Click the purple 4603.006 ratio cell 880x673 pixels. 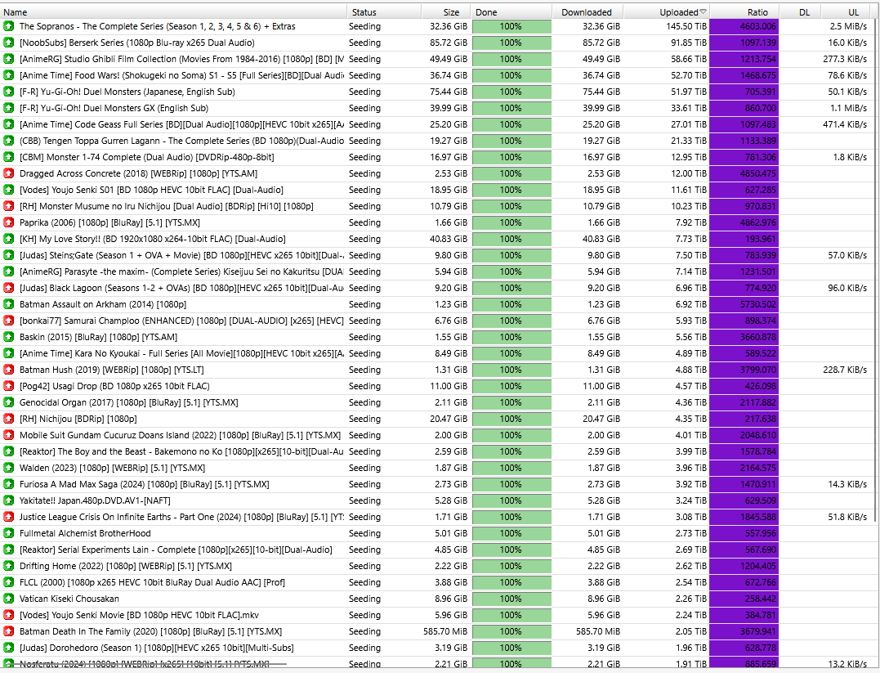[744, 26]
